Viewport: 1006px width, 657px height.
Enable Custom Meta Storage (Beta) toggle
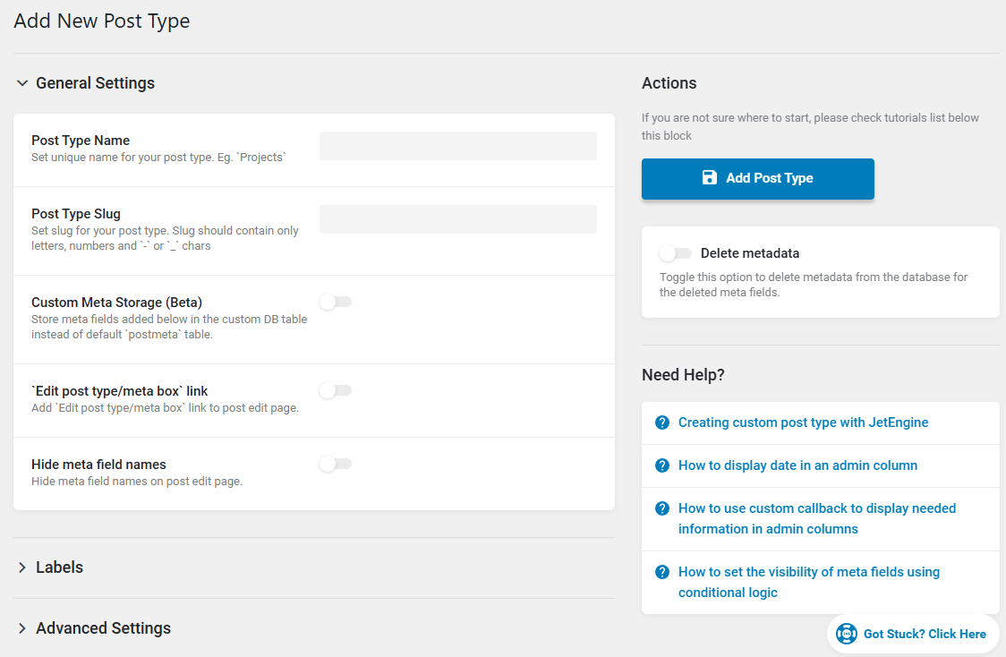click(x=336, y=302)
